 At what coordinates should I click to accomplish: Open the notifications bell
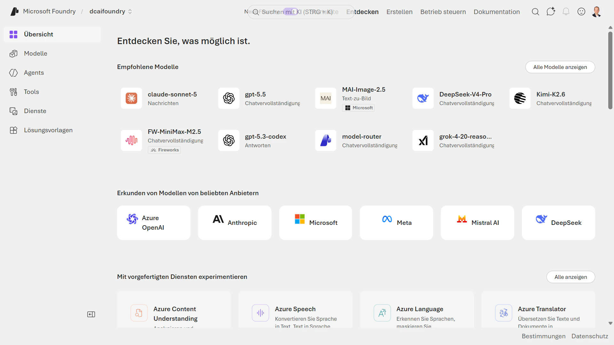(566, 12)
